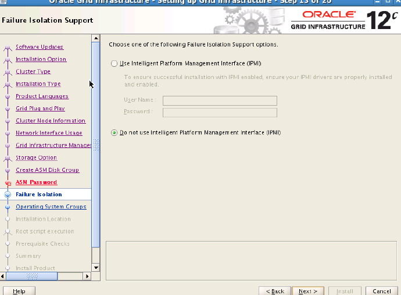Go to Installation Option step
Screen dimensions: 401x295
(x=41, y=59)
